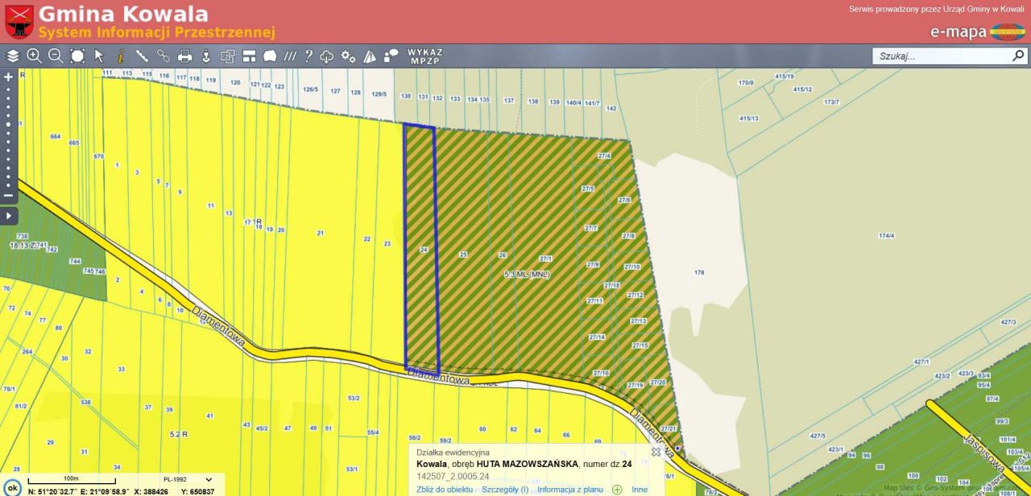Image resolution: width=1031 pixels, height=496 pixels.
Task: Close the Działka ewidencyjna popup
Action: click(x=656, y=452)
